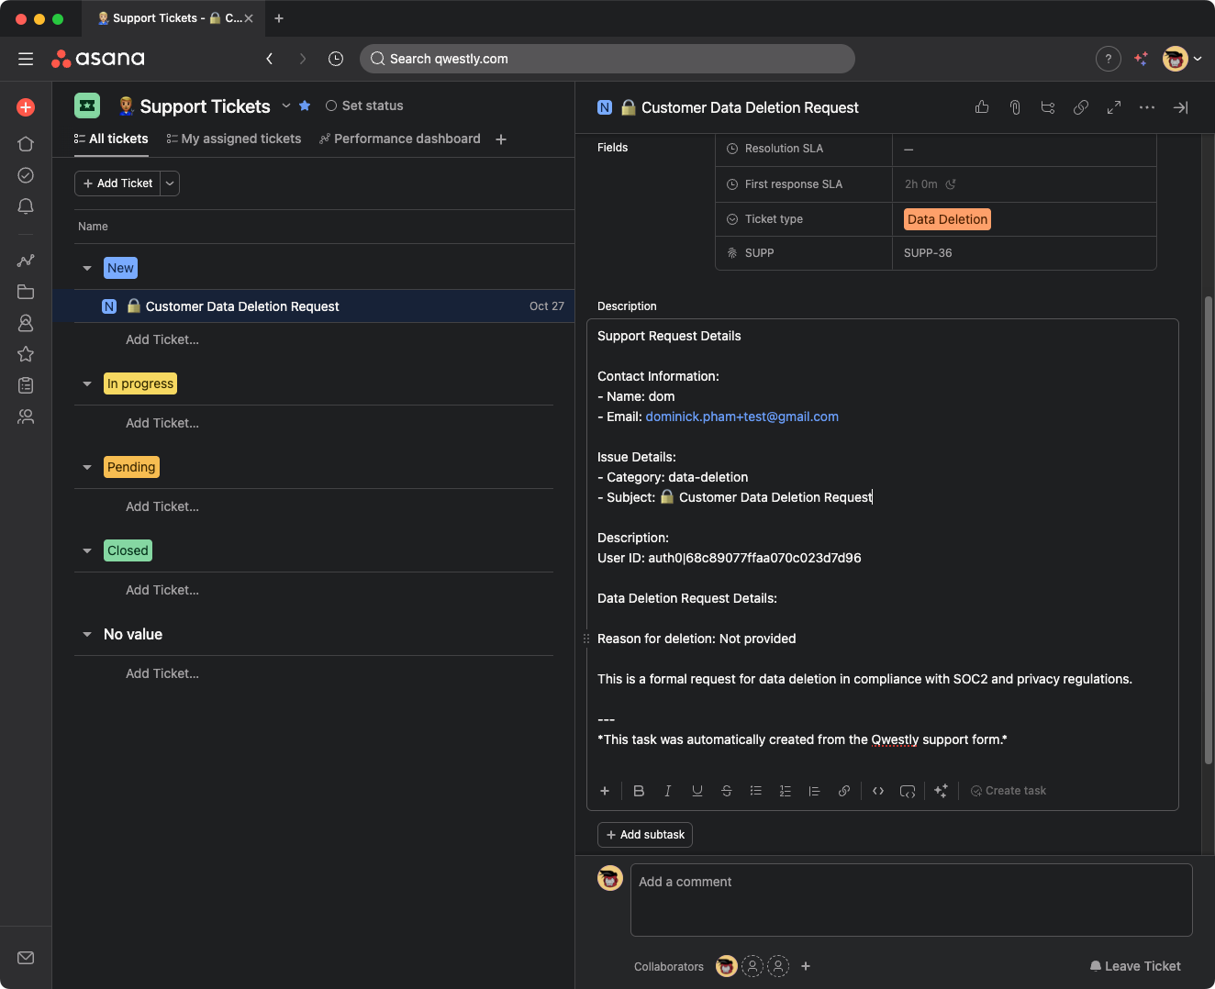Open Asana AI sparkle icon in top bar
This screenshot has width=1215, height=989.
pyautogui.click(x=1141, y=59)
